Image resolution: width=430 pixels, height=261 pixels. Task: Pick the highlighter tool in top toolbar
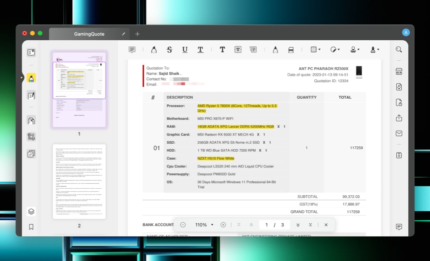pyautogui.click(x=153, y=50)
